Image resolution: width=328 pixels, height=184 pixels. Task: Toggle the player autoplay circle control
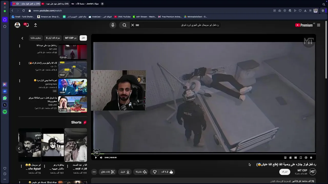(306, 158)
